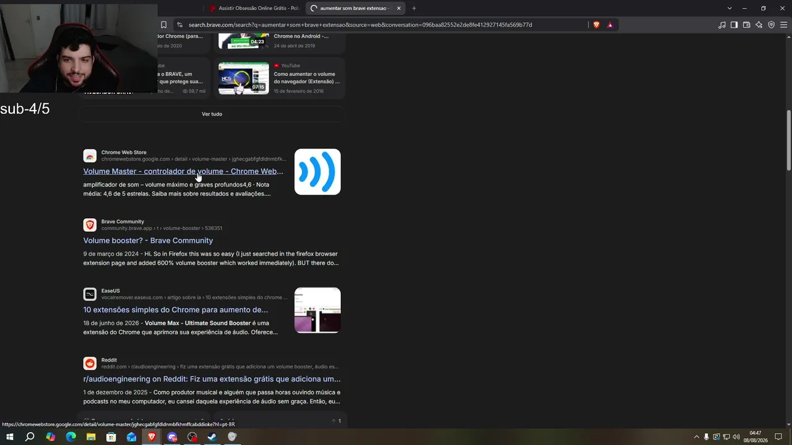Close the 'aumentar som brave extensao' tab

click(x=398, y=8)
